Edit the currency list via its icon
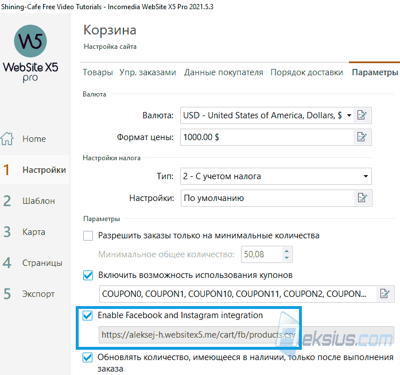The width and height of the screenshot is (400, 375). (362, 115)
